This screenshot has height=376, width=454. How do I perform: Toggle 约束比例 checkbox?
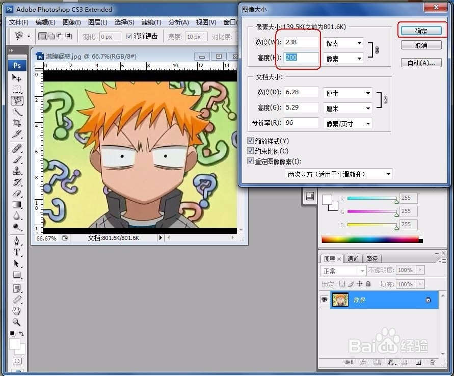coord(251,151)
